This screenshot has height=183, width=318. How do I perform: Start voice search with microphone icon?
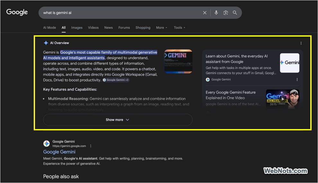(x=216, y=13)
